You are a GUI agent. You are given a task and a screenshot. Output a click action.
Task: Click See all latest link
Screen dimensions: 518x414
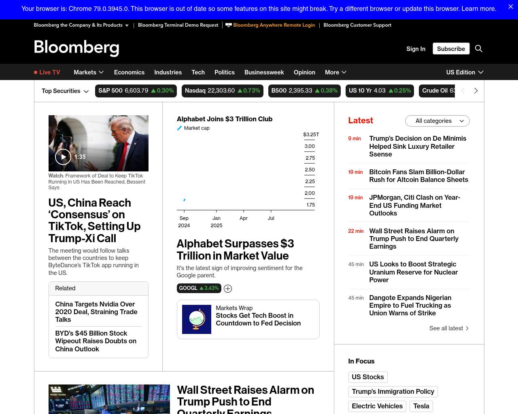[449, 328]
